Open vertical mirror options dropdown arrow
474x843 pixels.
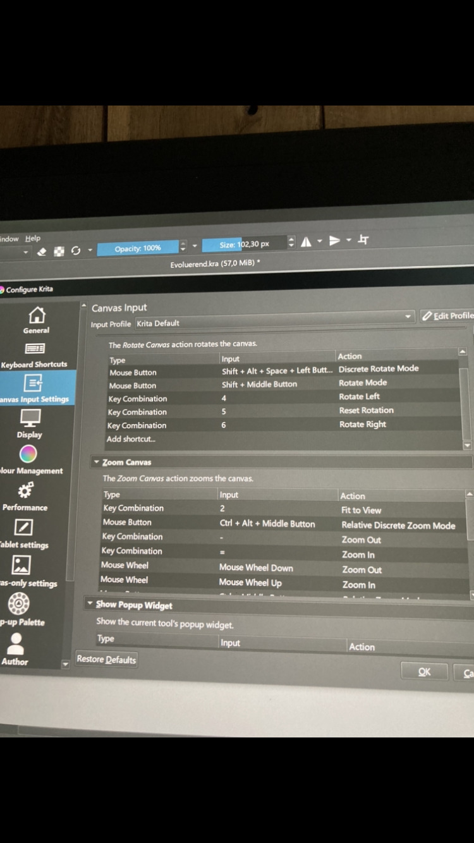tap(348, 240)
